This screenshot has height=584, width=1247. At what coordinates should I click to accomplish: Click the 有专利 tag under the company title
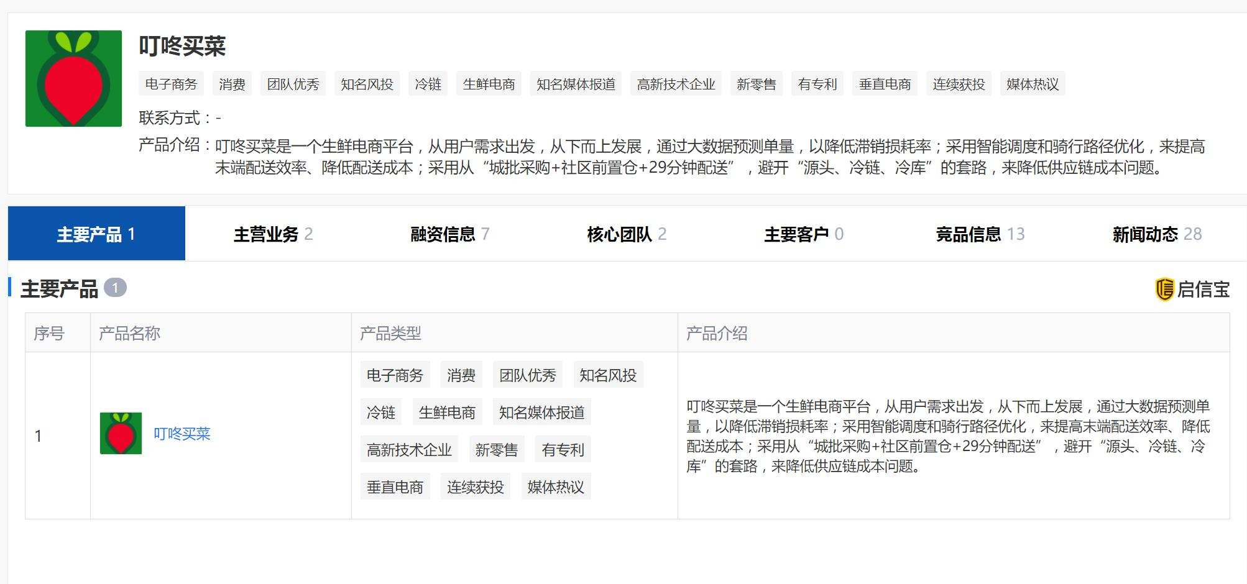click(x=817, y=84)
